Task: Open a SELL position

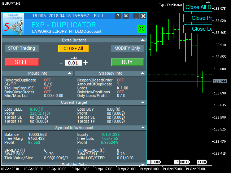Action: tap(22, 62)
